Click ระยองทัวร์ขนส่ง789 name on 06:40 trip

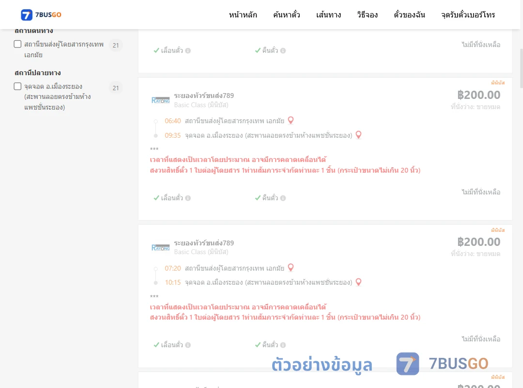(204, 96)
